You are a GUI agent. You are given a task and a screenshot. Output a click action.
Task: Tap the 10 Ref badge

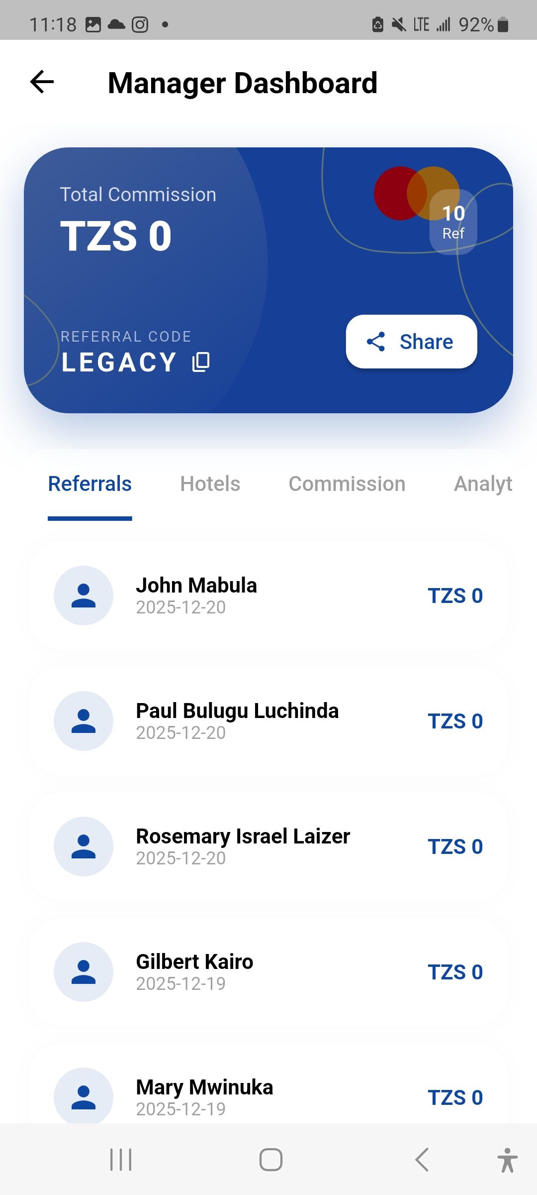[453, 223]
